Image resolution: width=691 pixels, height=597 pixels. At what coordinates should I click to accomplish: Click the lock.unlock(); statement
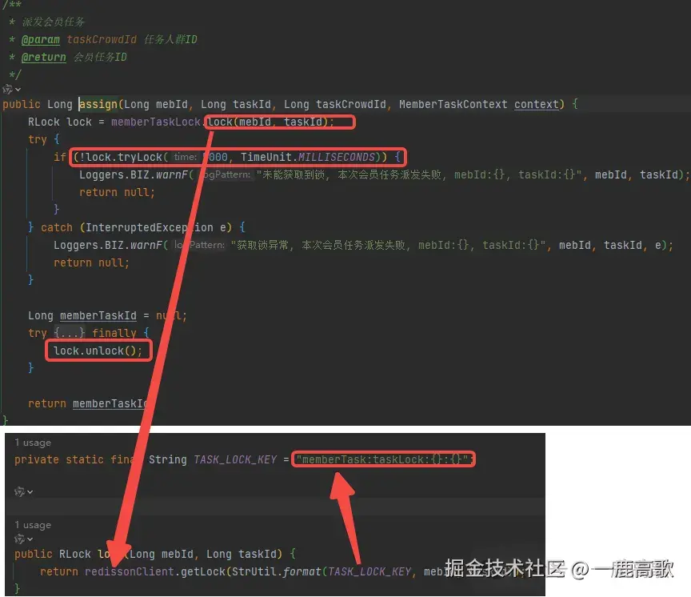[x=98, y=351]
